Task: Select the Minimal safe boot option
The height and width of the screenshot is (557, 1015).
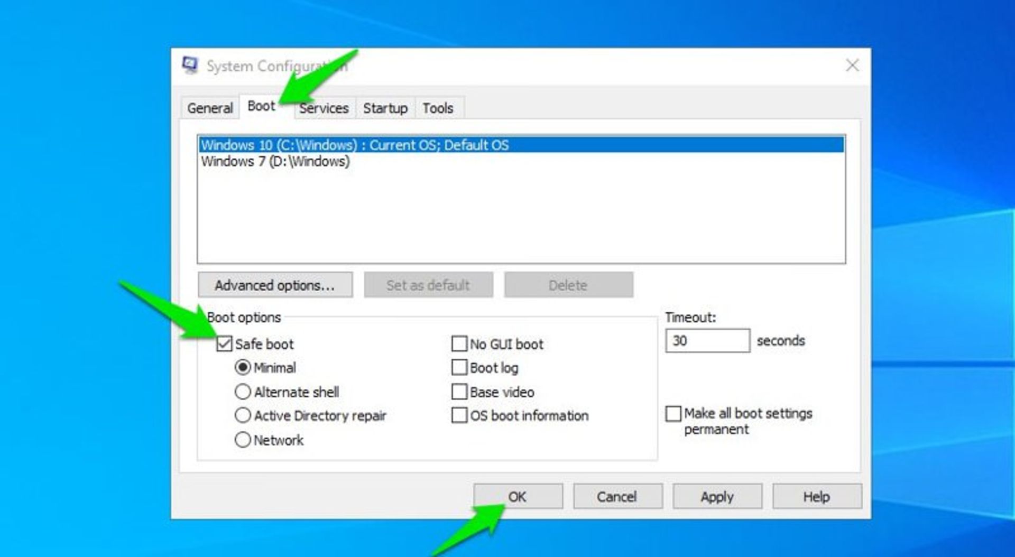Action: (243, 368)
